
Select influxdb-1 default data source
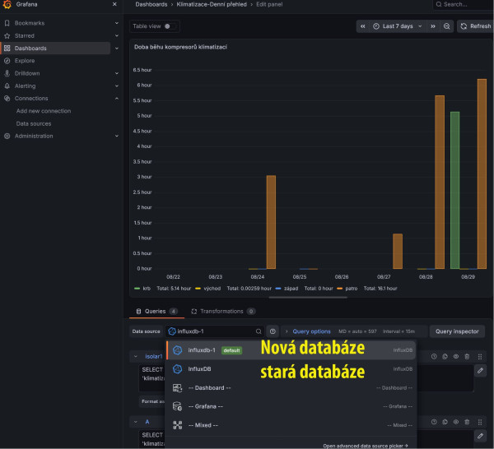coord(291,350)
